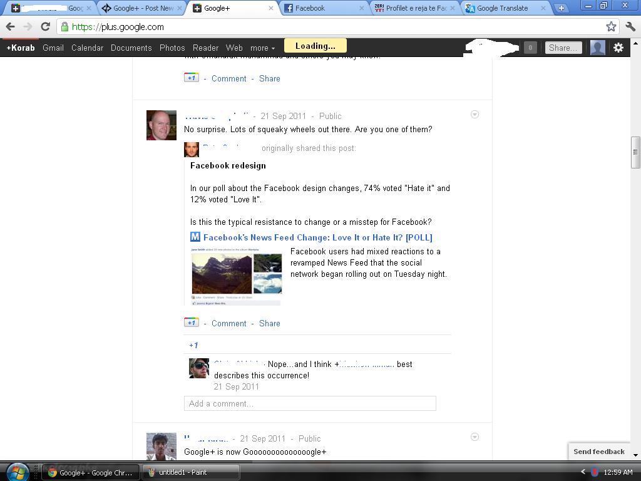Click avatar of the original sharer
The width and height of the screenshot is (641, 481).
point(192,150)
